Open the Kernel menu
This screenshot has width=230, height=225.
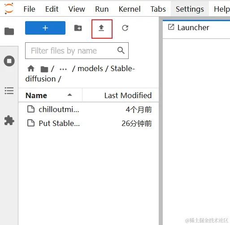coord(130,9)
